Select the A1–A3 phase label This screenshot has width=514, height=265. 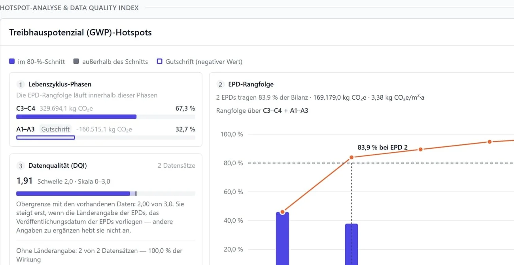(x=25, y=129)
